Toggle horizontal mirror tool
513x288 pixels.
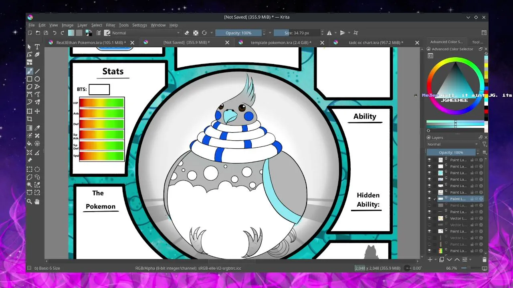click(x=329, y=33)
